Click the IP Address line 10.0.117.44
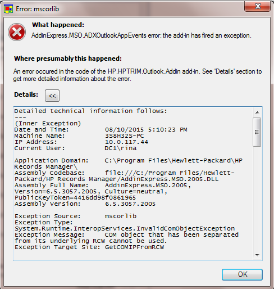Image resolution: width=274 pixels, height=289 pixels. click(x=81, y=142)
